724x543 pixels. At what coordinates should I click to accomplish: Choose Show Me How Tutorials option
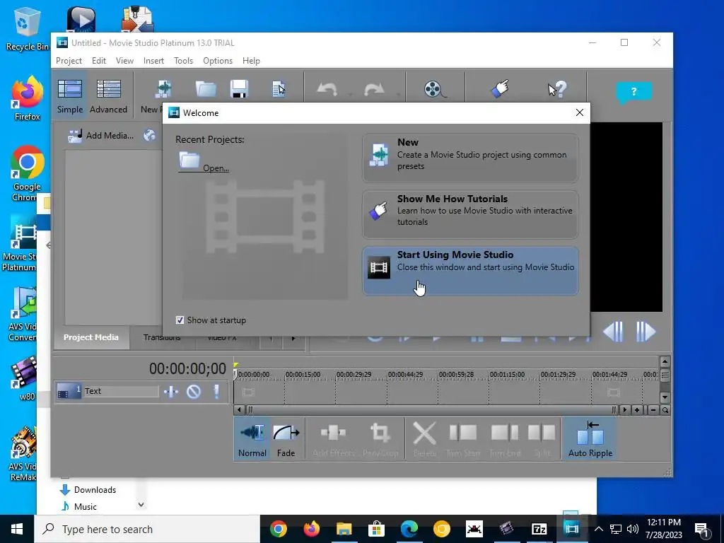(x=470, y=214)
